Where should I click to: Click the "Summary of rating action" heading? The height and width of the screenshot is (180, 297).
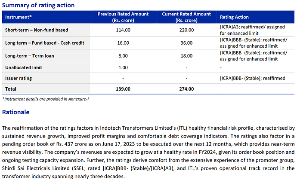(38, 5)
